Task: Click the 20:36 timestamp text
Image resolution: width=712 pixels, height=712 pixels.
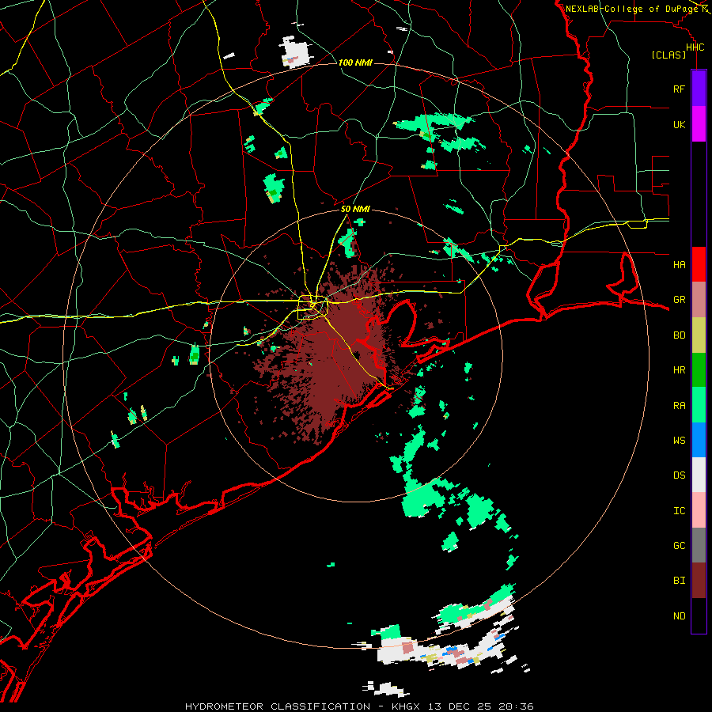Action: [x=516, y=706]
